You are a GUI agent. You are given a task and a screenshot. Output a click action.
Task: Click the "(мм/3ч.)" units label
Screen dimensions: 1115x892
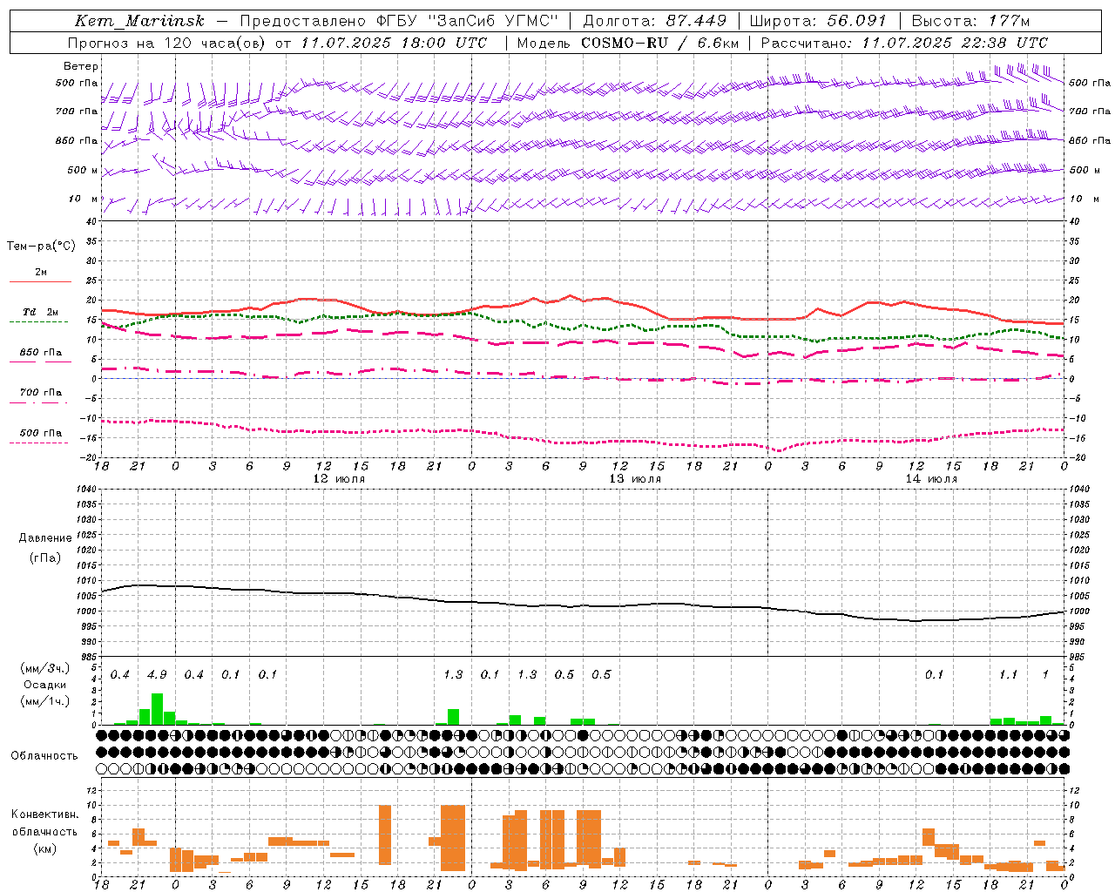44,668
